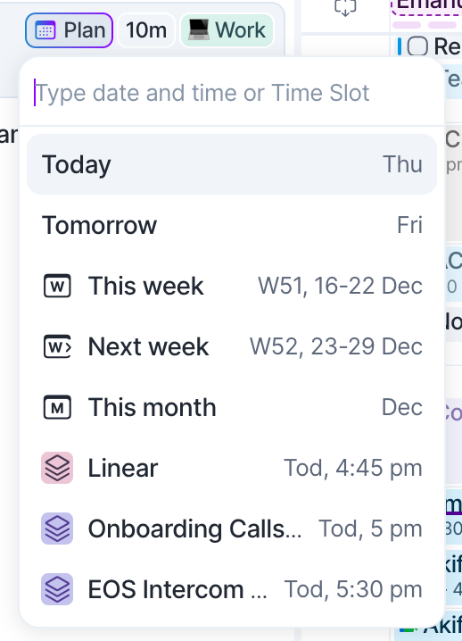
Task: Click the Next week 'W>' icon
Action: [57, 346]
